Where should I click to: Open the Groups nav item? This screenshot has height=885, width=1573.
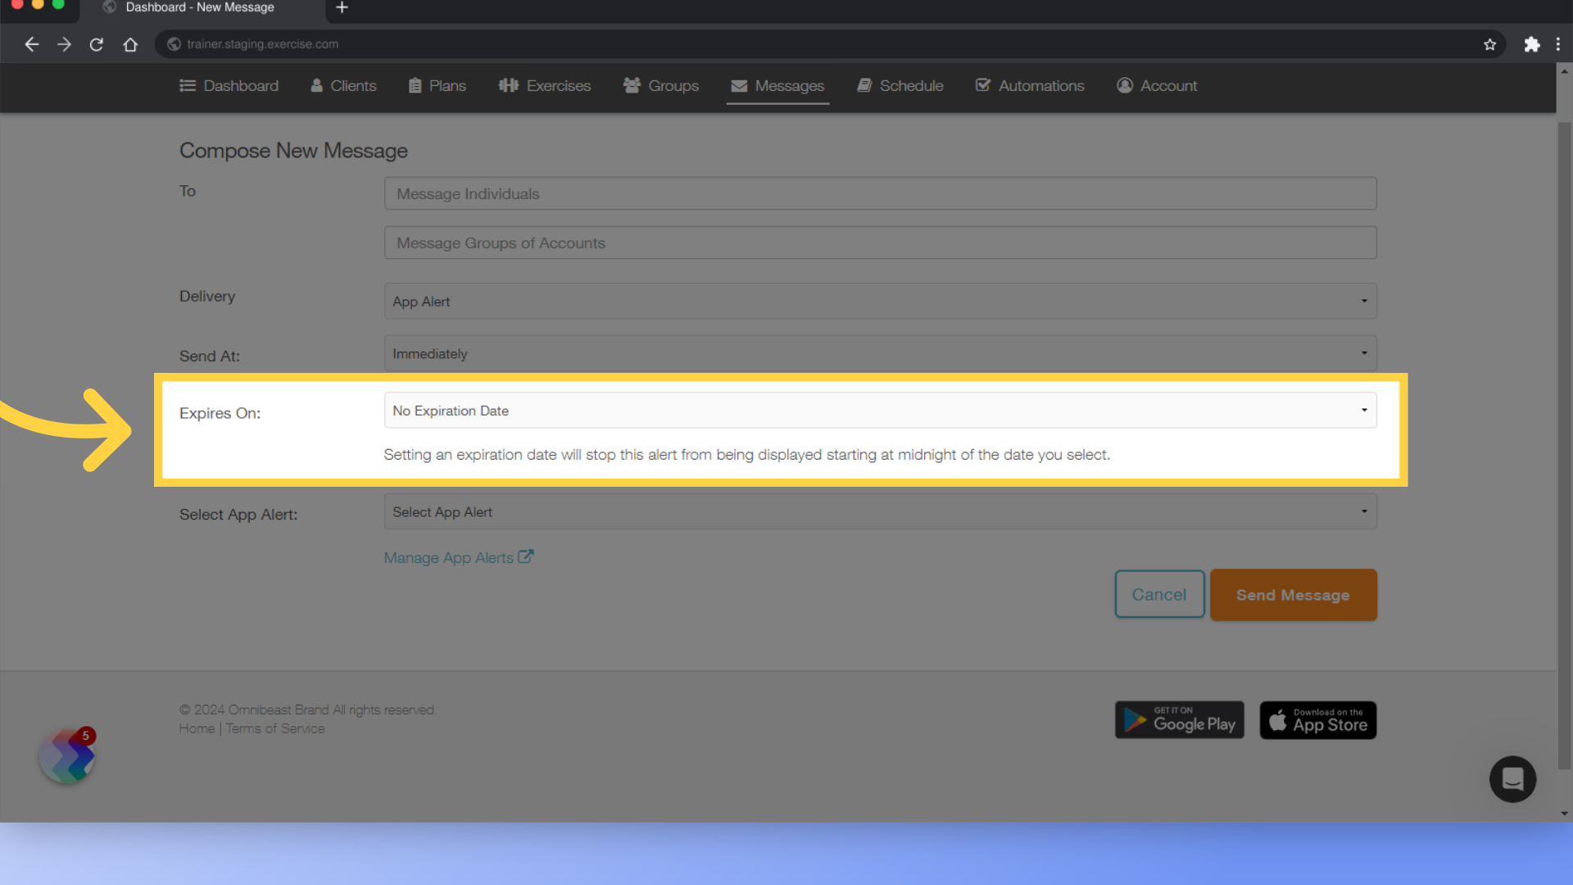click(661, 85)
